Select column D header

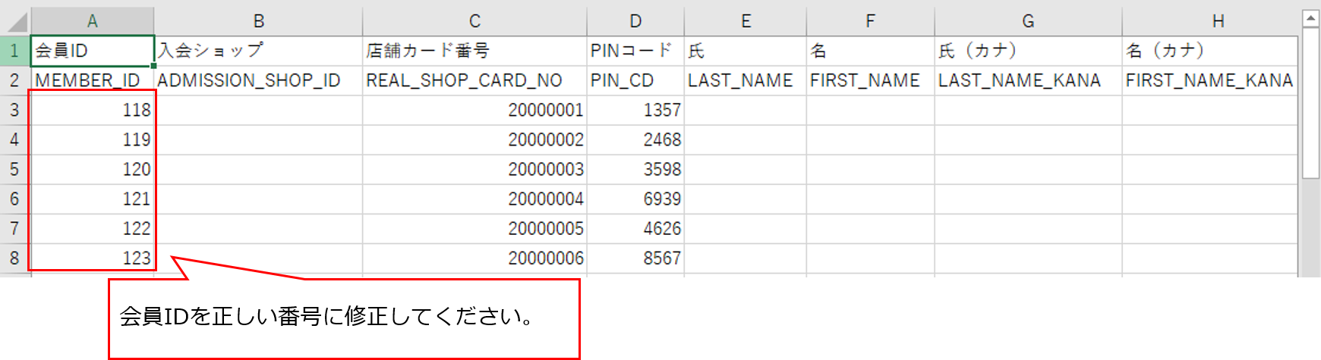coord(635,21)
